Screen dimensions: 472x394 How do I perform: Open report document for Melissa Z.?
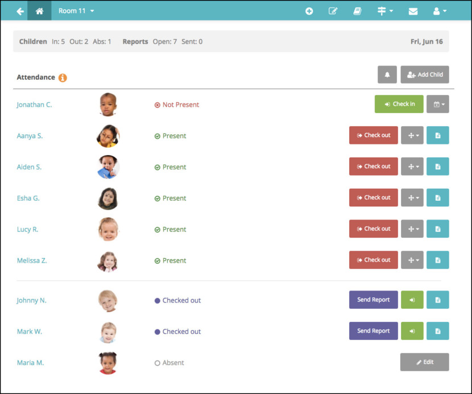click(438, 260)
